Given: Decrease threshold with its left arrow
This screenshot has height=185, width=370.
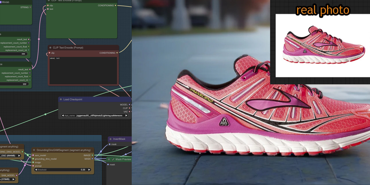Looking at the screenshot, I should [36, 170].
